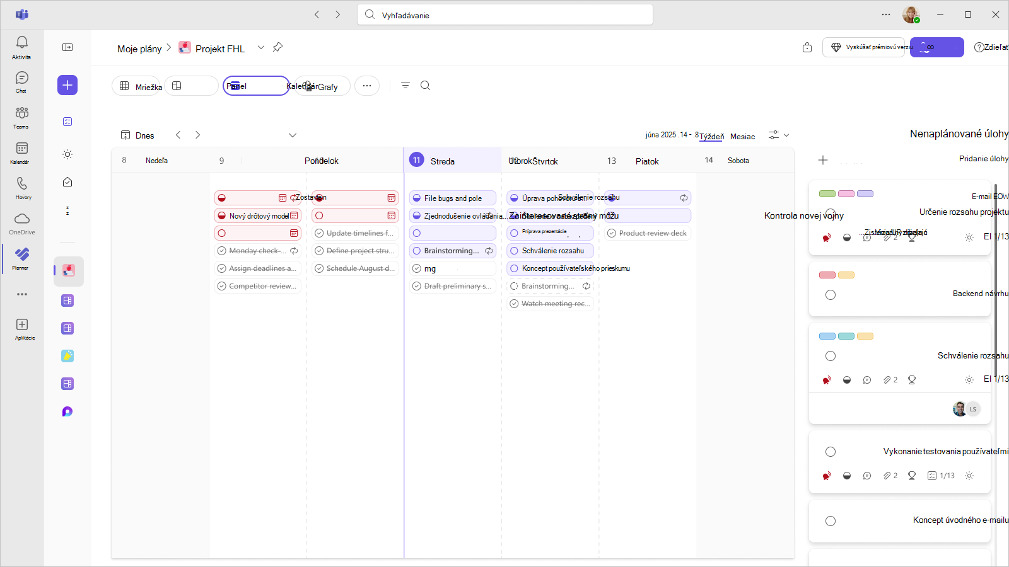Create a new plan with plus button
The height and width of the screenshot is (567, 1009).
[67, 85]
